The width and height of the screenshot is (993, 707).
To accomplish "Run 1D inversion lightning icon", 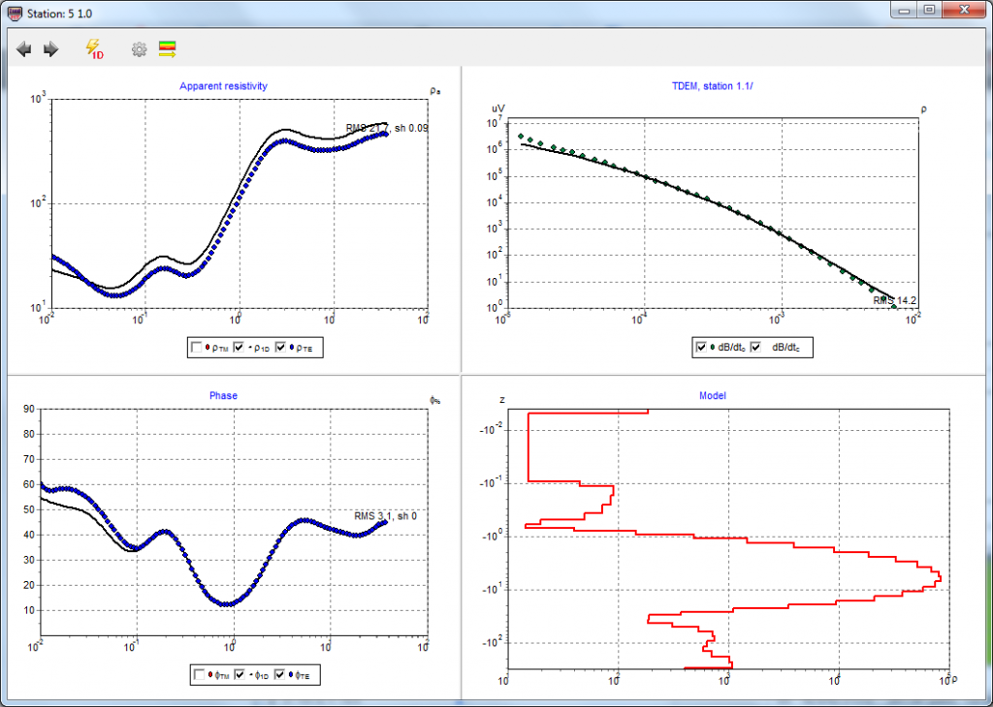I will pyautogui.click(x=94, y=48).
